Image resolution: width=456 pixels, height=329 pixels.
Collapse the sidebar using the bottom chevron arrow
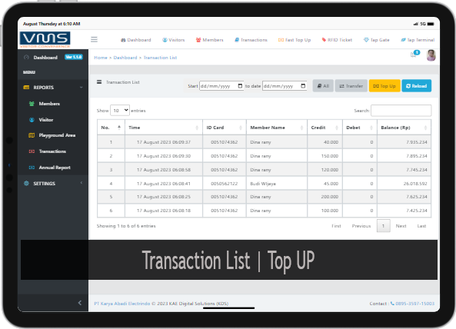click(x=80, y=303)
